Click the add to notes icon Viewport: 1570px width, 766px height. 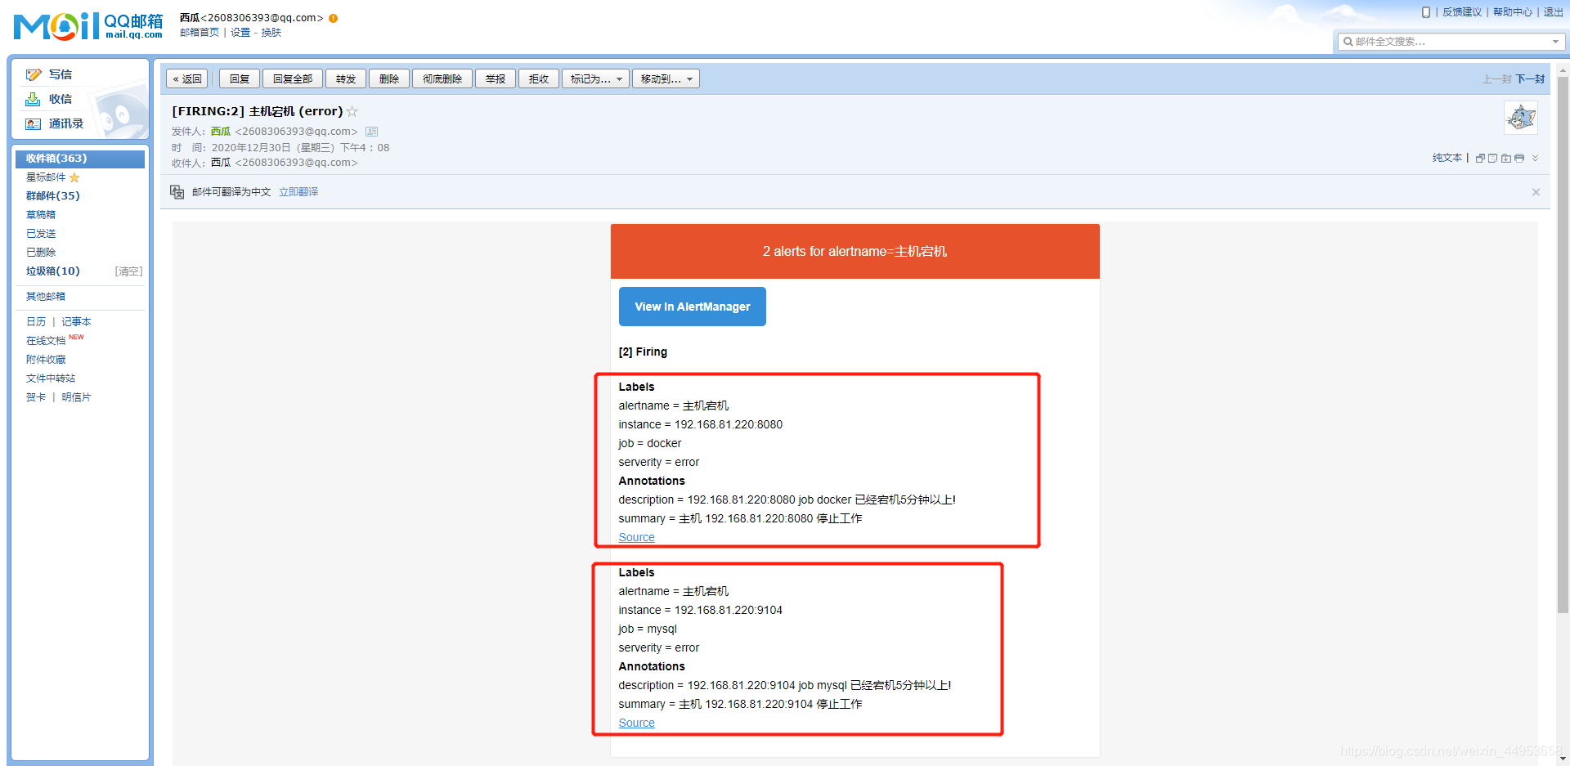pyautogui.click(x=1493, y=159)
